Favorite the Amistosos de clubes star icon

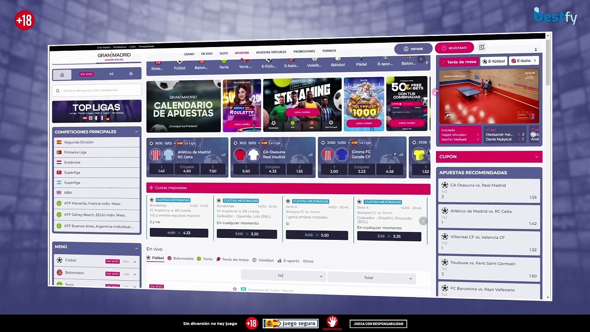coord(235,289)
